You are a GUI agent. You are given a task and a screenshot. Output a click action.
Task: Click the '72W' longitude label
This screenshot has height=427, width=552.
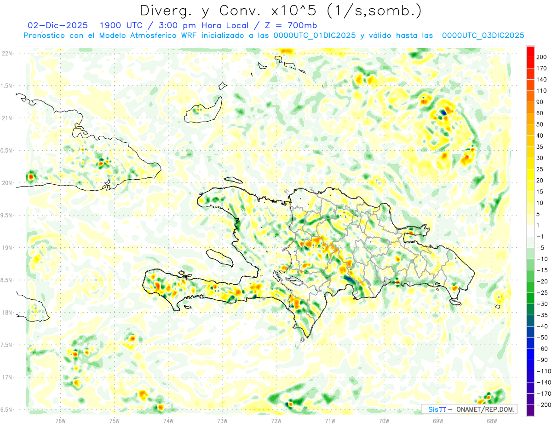(x=276, y=421)
